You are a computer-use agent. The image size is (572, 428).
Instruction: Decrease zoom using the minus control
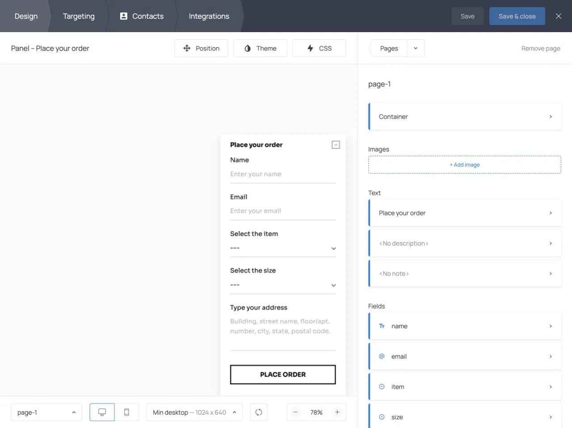[x=295, y=412]
